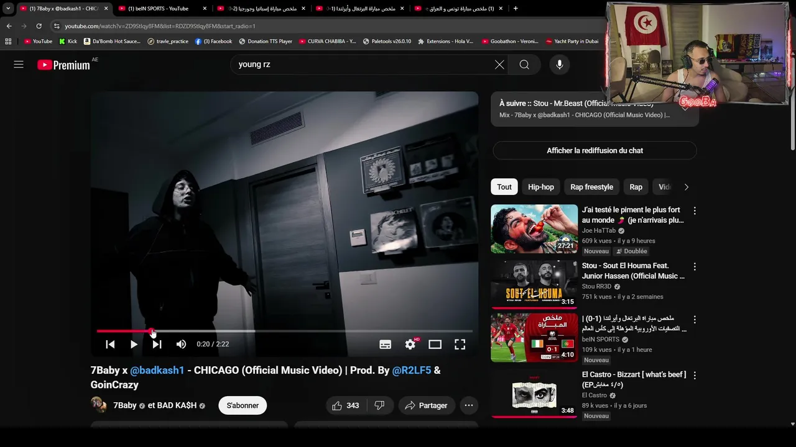Open the Da'Bomb Hot Sauce bookmark

[112, 42]
